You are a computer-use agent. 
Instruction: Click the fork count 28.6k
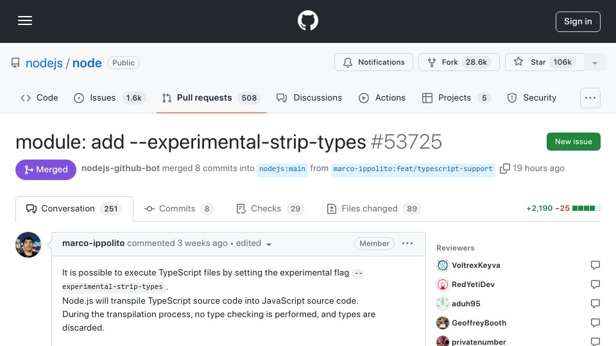click(x=476, y=62)
